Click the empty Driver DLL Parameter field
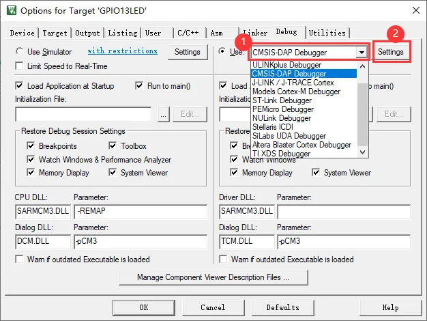The height and width of the screenshot is (321, 427). tap(344, 211)
